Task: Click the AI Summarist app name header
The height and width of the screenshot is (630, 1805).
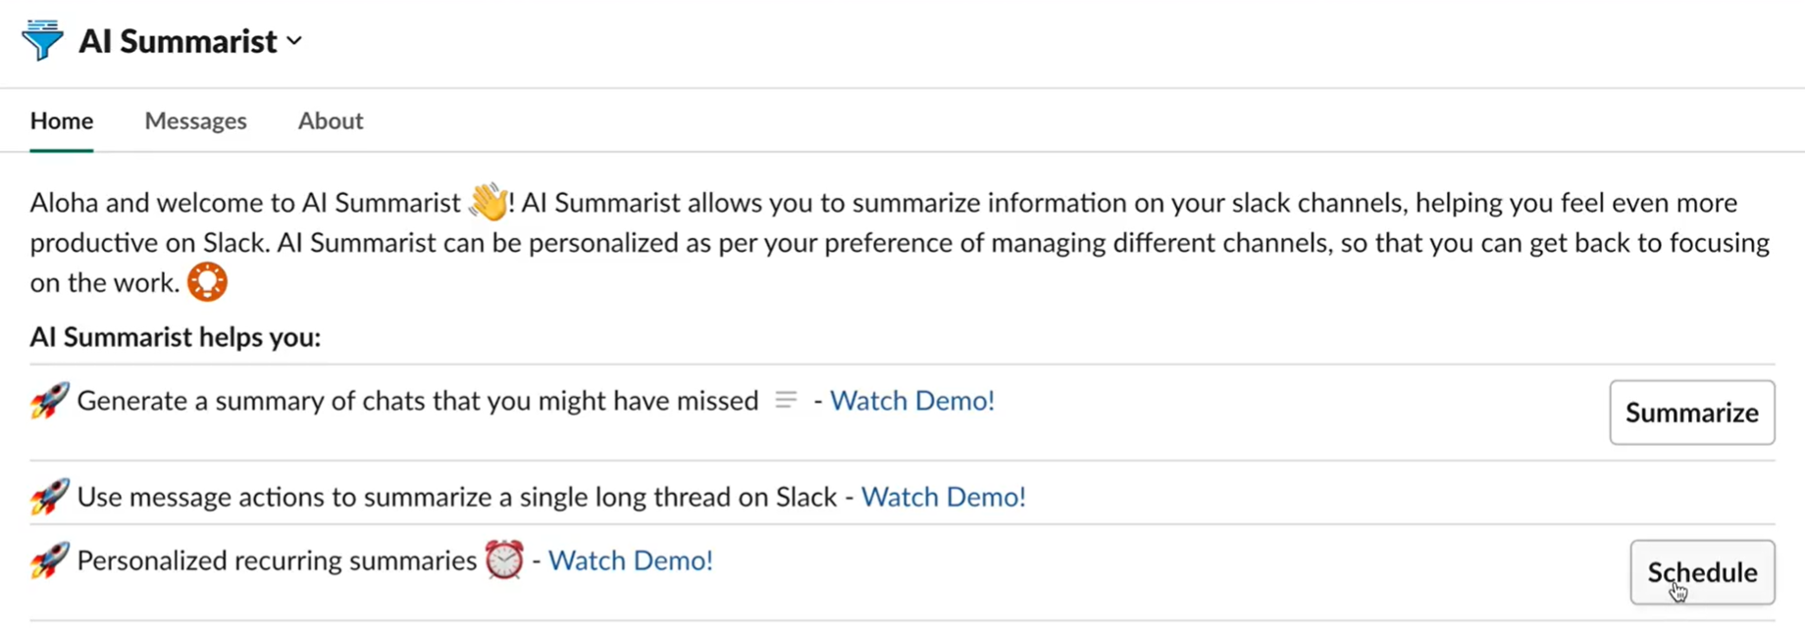Action: pyautogui.click(x=178, y=41)
